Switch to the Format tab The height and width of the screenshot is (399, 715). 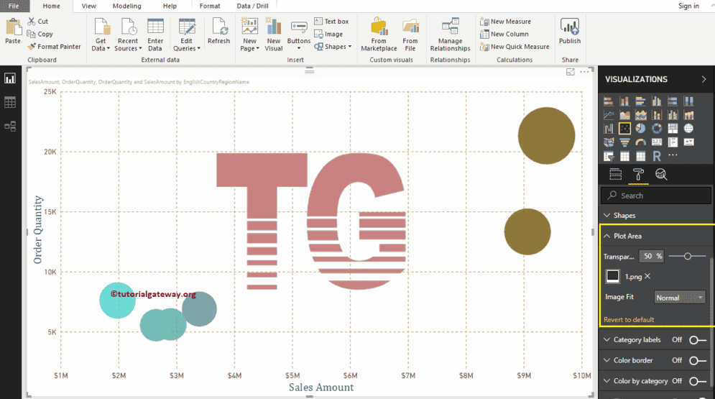tap(210, 6)
